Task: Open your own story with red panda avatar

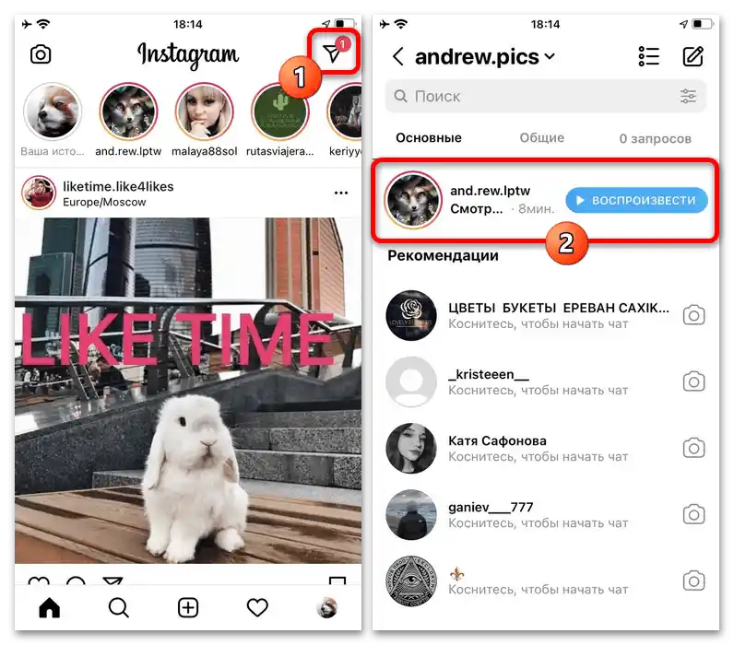Action: coord(53,111)
